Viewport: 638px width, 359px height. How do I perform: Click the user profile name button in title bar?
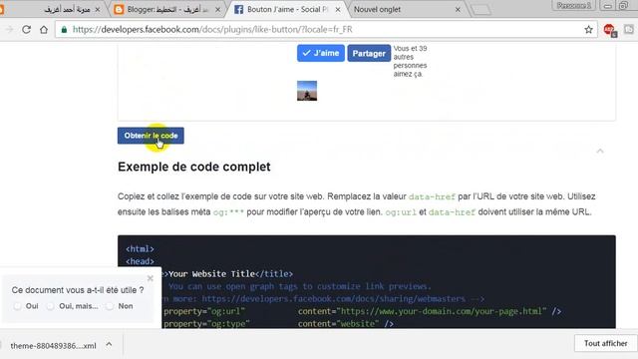coord(574,5)
